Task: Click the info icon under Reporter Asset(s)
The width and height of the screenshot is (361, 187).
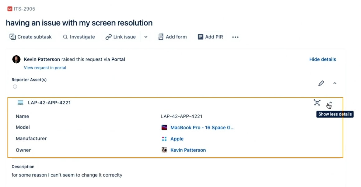Action: 15,87
